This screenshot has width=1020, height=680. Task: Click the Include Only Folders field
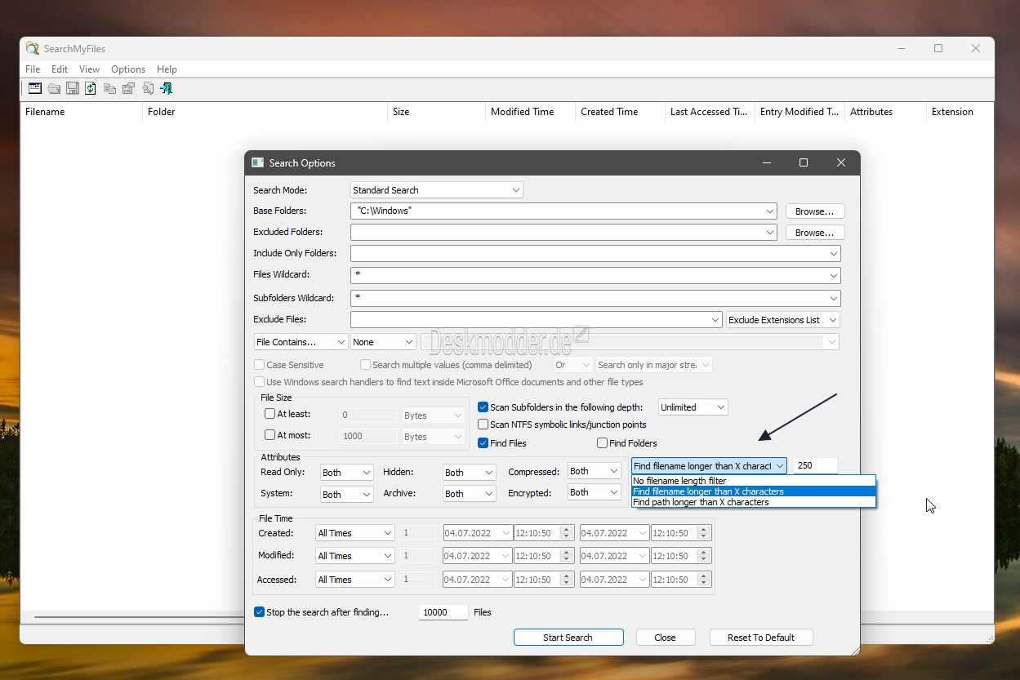(x=595, y=254)
